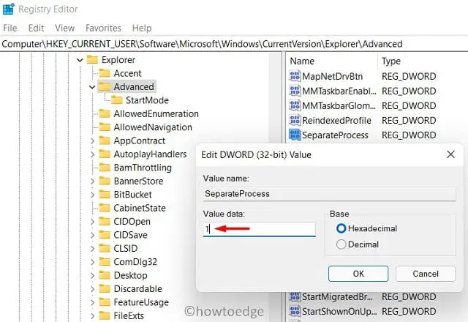
Task: Expand the ComDlg32 key
Action: tap(92, 262)
